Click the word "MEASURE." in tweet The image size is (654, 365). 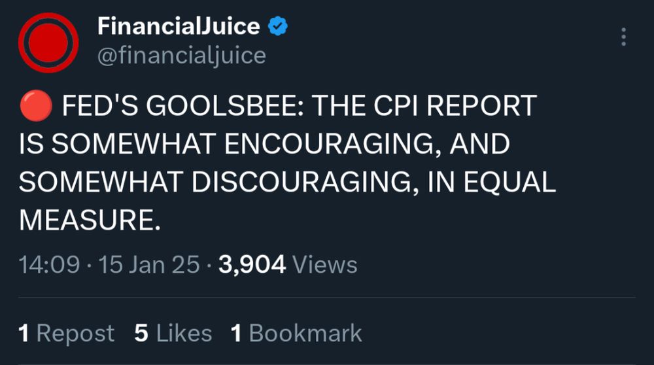coord(90,221)
